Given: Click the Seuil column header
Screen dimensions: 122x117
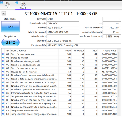Looking at the screenshot, I should click(x=91, y=50).
